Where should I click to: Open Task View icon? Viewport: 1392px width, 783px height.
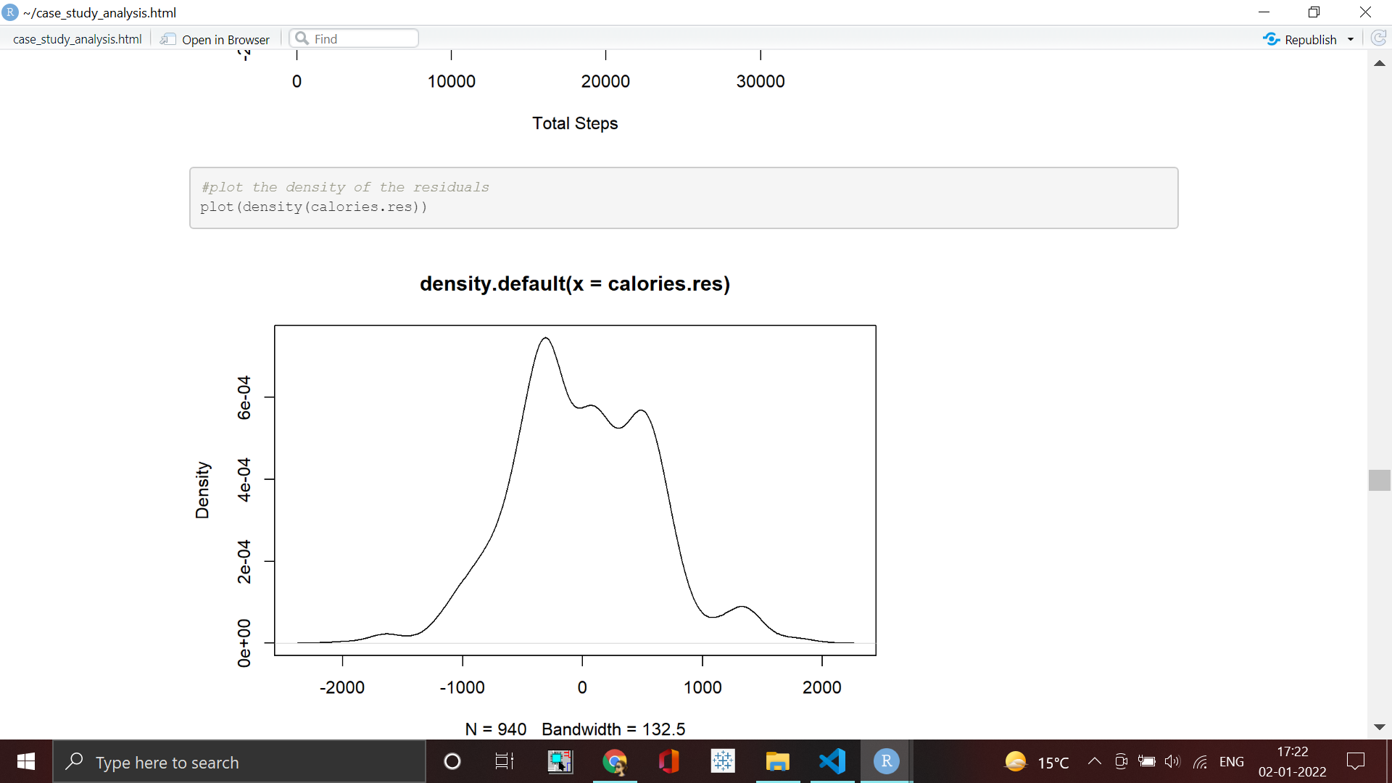click(x=504, y=761)
